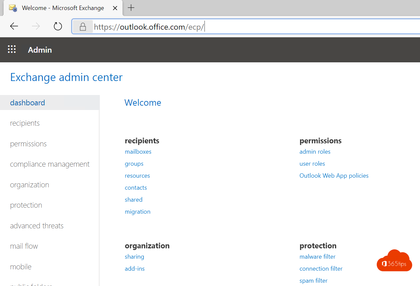This screenshot has height=286, width=420.
Task: Open the resources link
Action: (x=137, y=176)
